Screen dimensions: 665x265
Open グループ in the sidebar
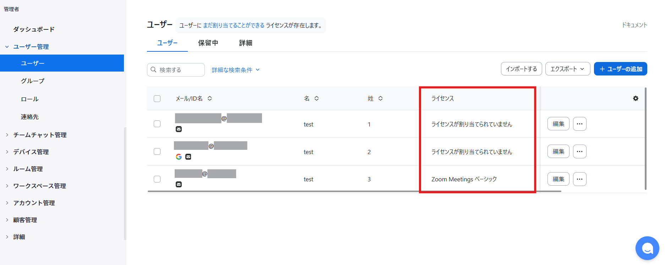[x=33, y=81]
